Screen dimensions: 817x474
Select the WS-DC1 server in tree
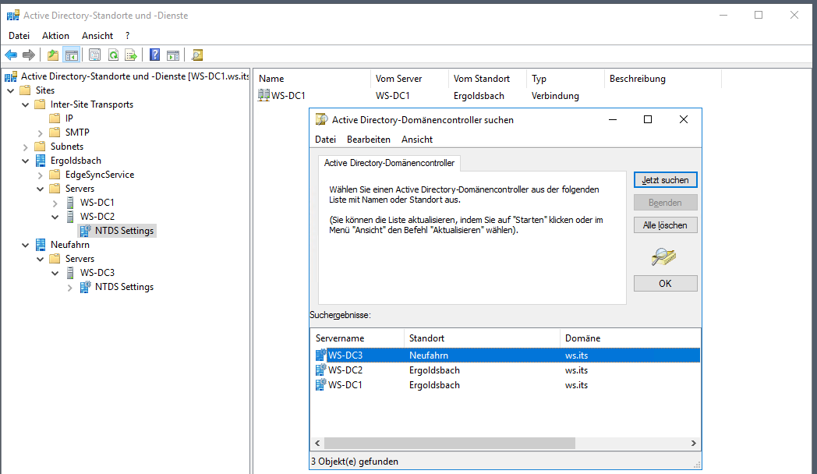click(97, 202)
